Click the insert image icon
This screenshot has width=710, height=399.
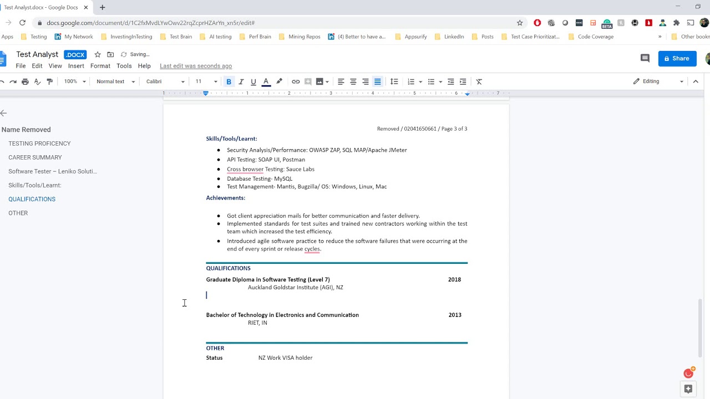click(x=319, y=81)
